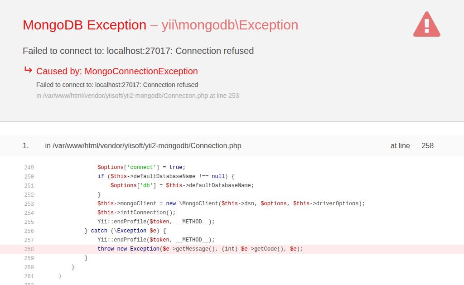This screenshot has width=464, height=285.
Task: Click highlighted line 258 throw new Exception
Action: point(200,249)
